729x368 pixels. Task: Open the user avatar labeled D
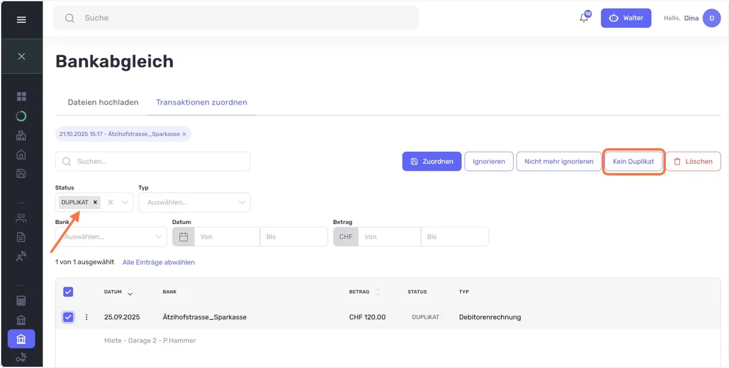pos(711,18)
